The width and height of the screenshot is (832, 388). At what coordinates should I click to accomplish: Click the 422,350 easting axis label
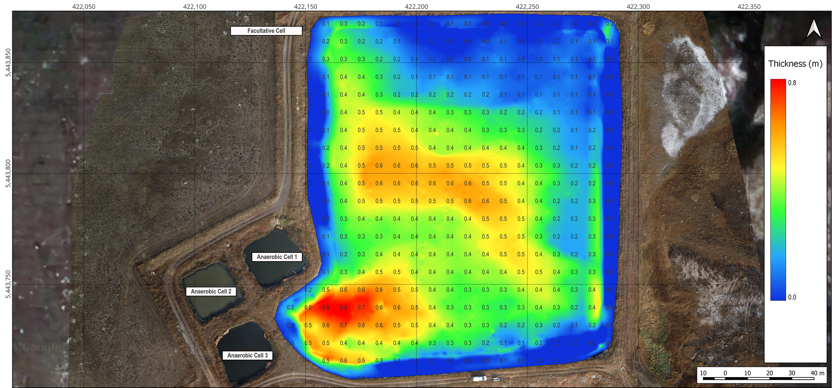(x=749, y=7)
